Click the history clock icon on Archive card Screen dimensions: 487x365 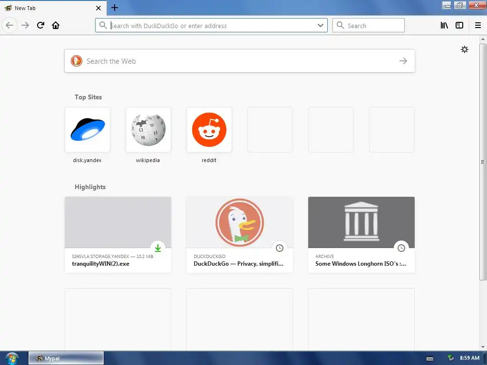pos(401,248)
